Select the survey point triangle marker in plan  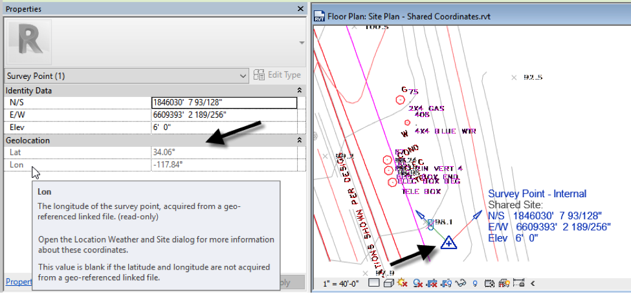(x=447, y=243)
